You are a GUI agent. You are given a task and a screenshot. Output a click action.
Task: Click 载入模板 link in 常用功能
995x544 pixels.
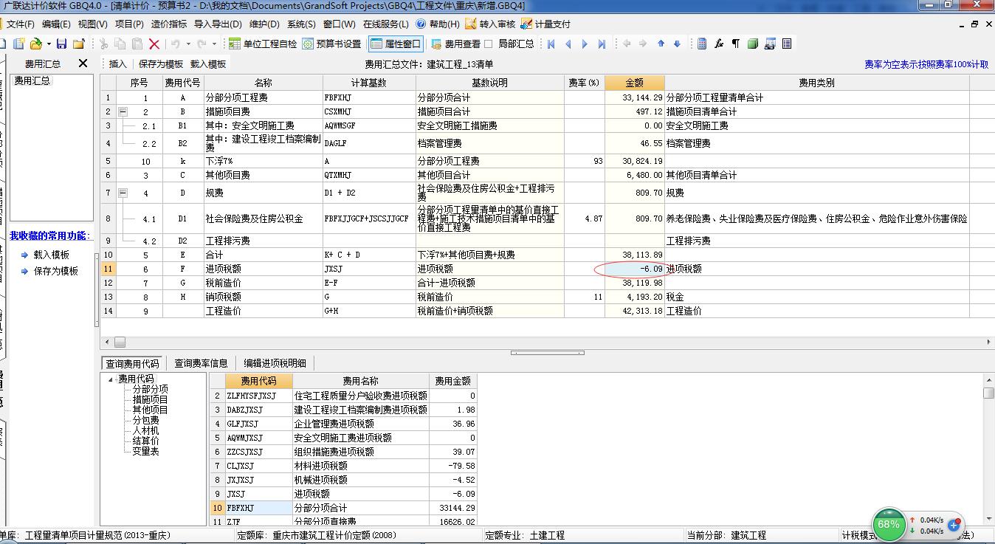pos(52,255)
